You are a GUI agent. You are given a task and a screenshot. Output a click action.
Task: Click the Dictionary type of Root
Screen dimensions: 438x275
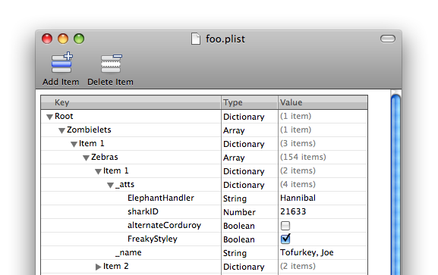click(244, 117)
